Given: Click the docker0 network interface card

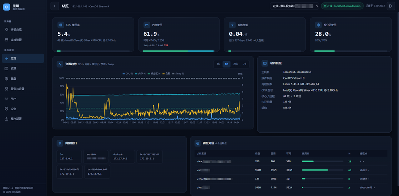Looking at the screenshot, I should 122,156.
